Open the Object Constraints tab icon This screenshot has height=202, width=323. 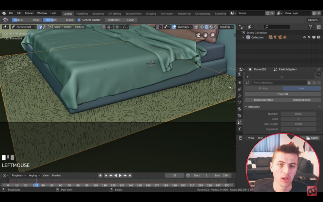[240, 89]
